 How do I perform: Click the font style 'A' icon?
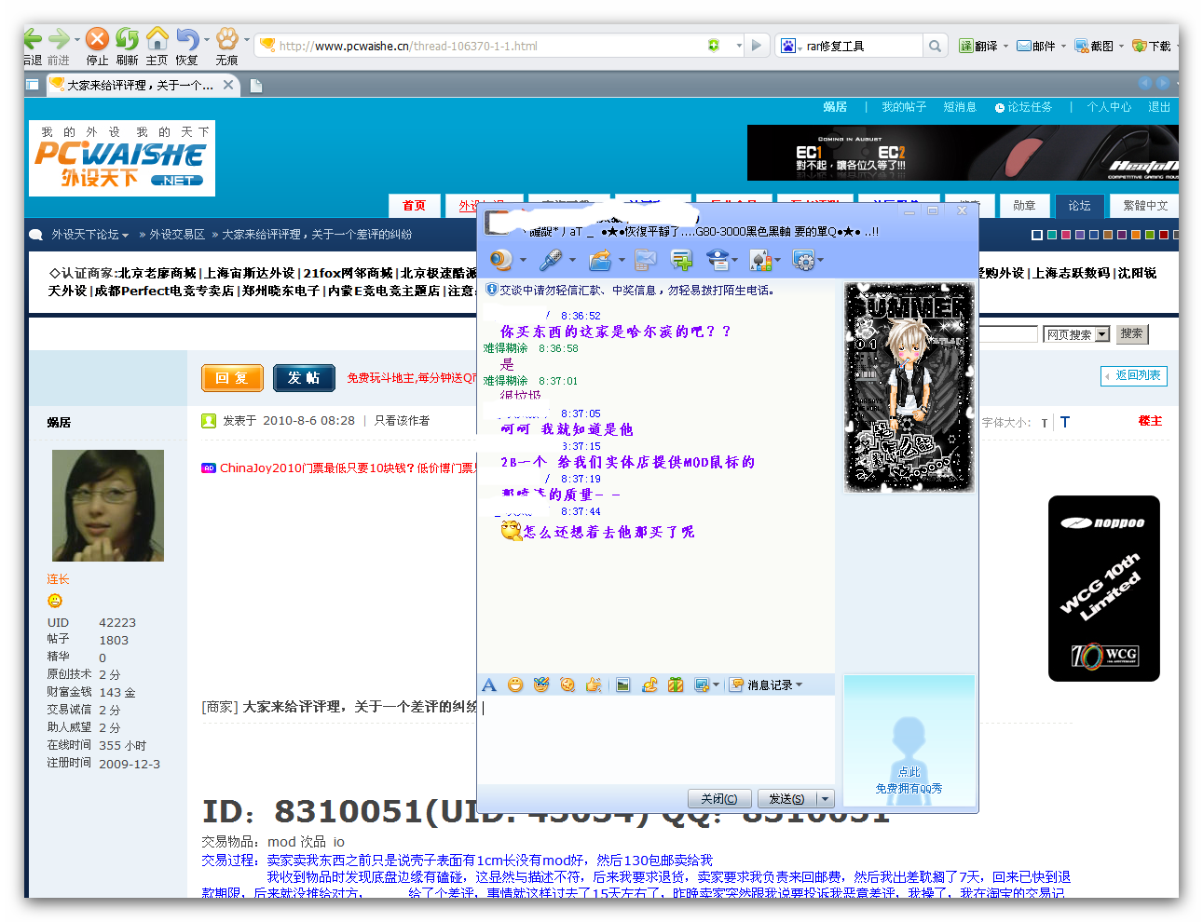489,685
